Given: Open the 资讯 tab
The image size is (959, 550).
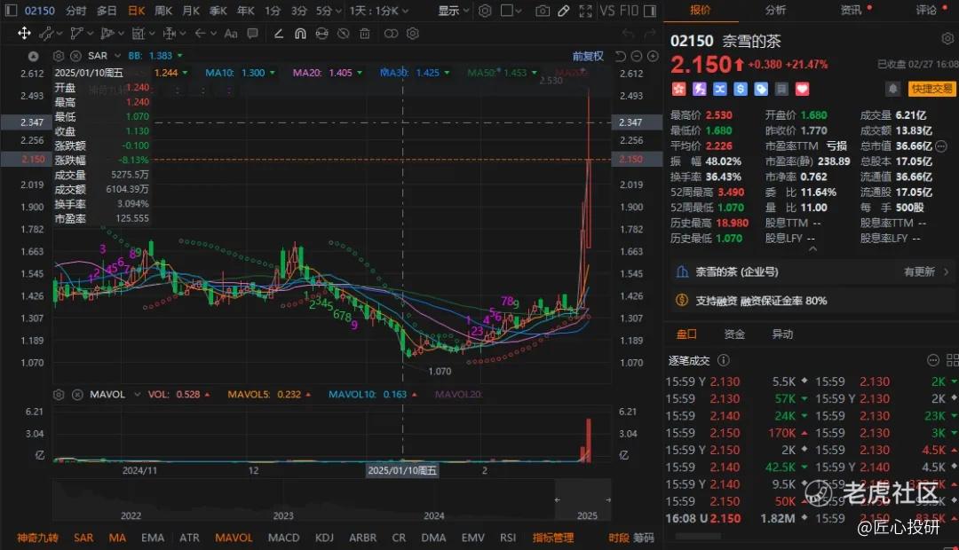Looking at the screenshot, I should point(851,11).
